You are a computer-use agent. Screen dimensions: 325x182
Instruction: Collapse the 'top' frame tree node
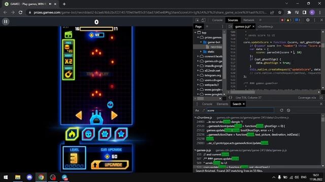[x=195, y=32]
